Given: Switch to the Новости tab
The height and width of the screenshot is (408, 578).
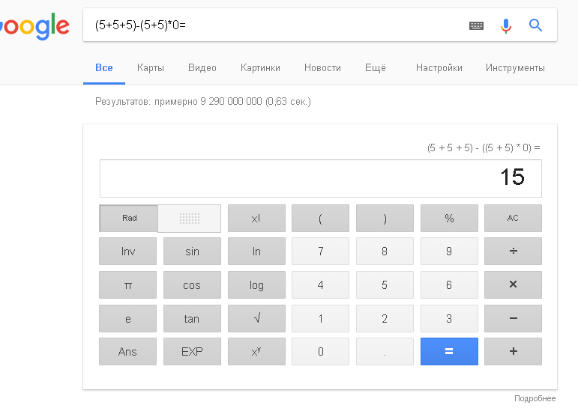Looking at the screenshot, I should coord(322,68).
